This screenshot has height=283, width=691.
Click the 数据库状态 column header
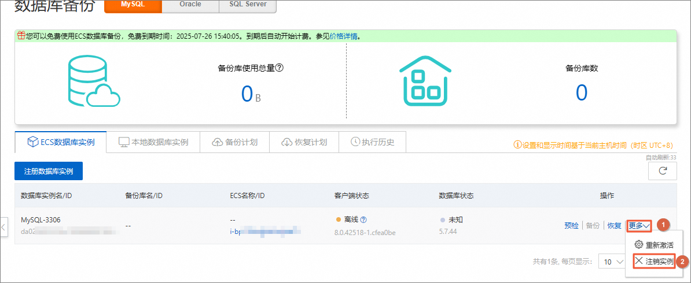[x=456, y=195]
